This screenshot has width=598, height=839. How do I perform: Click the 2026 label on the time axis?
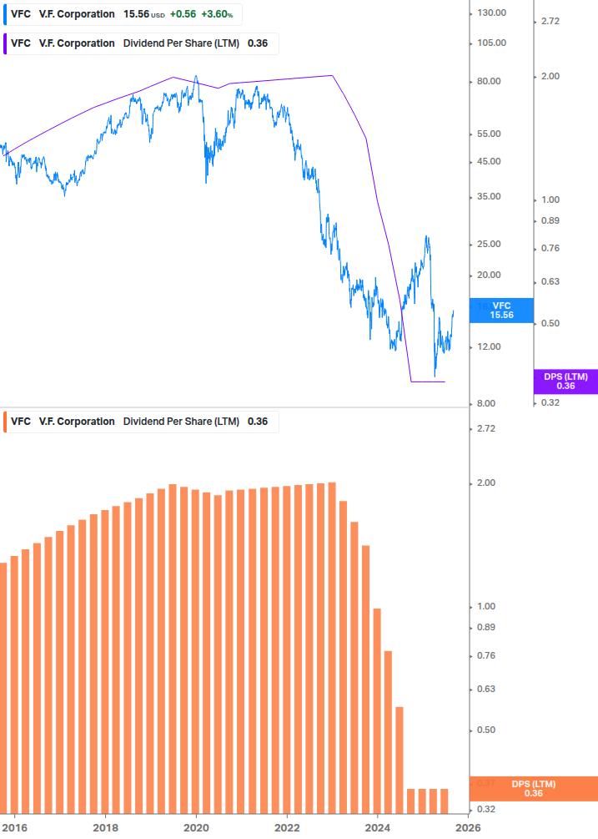pos(468,828)
